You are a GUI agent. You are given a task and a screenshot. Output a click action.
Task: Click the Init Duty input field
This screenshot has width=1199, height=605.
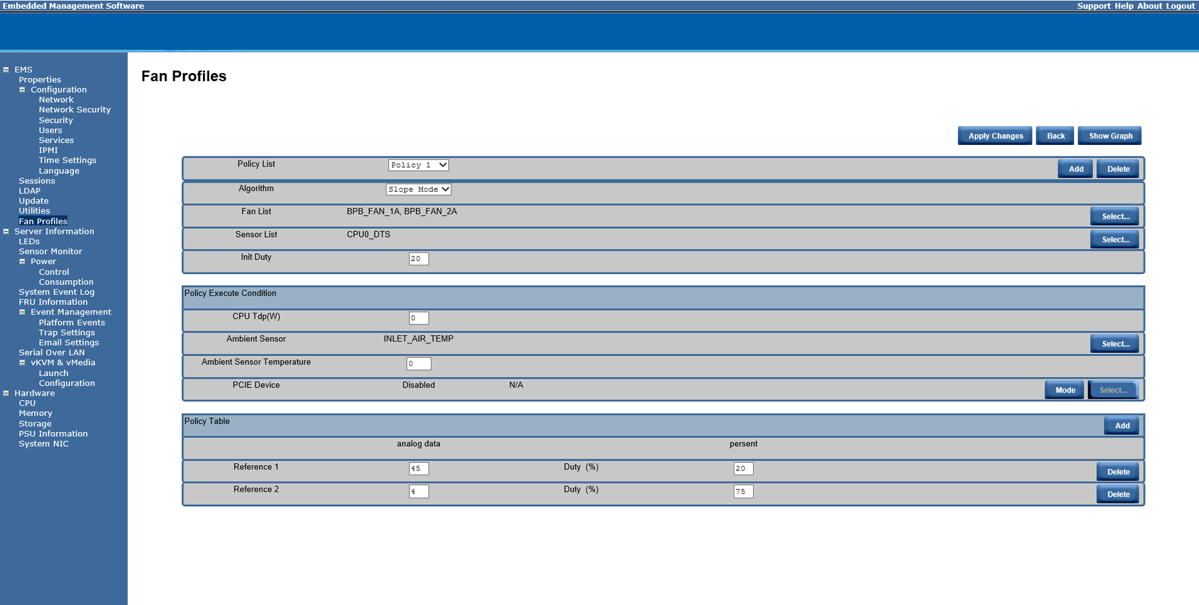419,259
